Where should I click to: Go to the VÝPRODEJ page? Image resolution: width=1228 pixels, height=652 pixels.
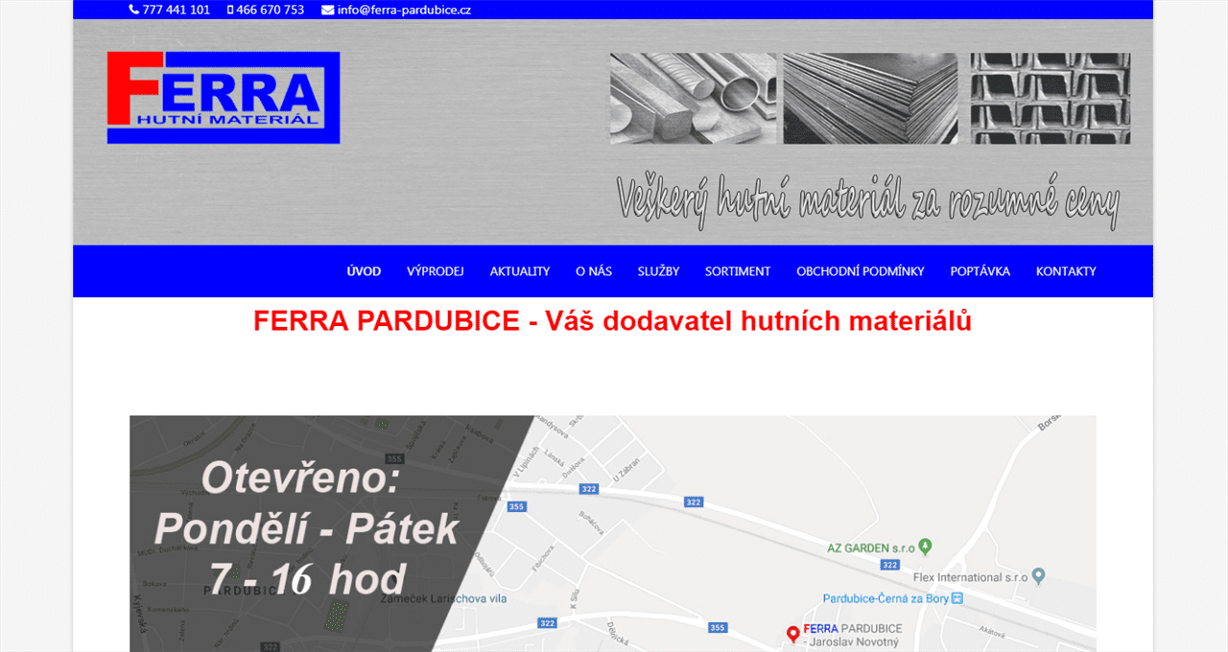(436, 271)
